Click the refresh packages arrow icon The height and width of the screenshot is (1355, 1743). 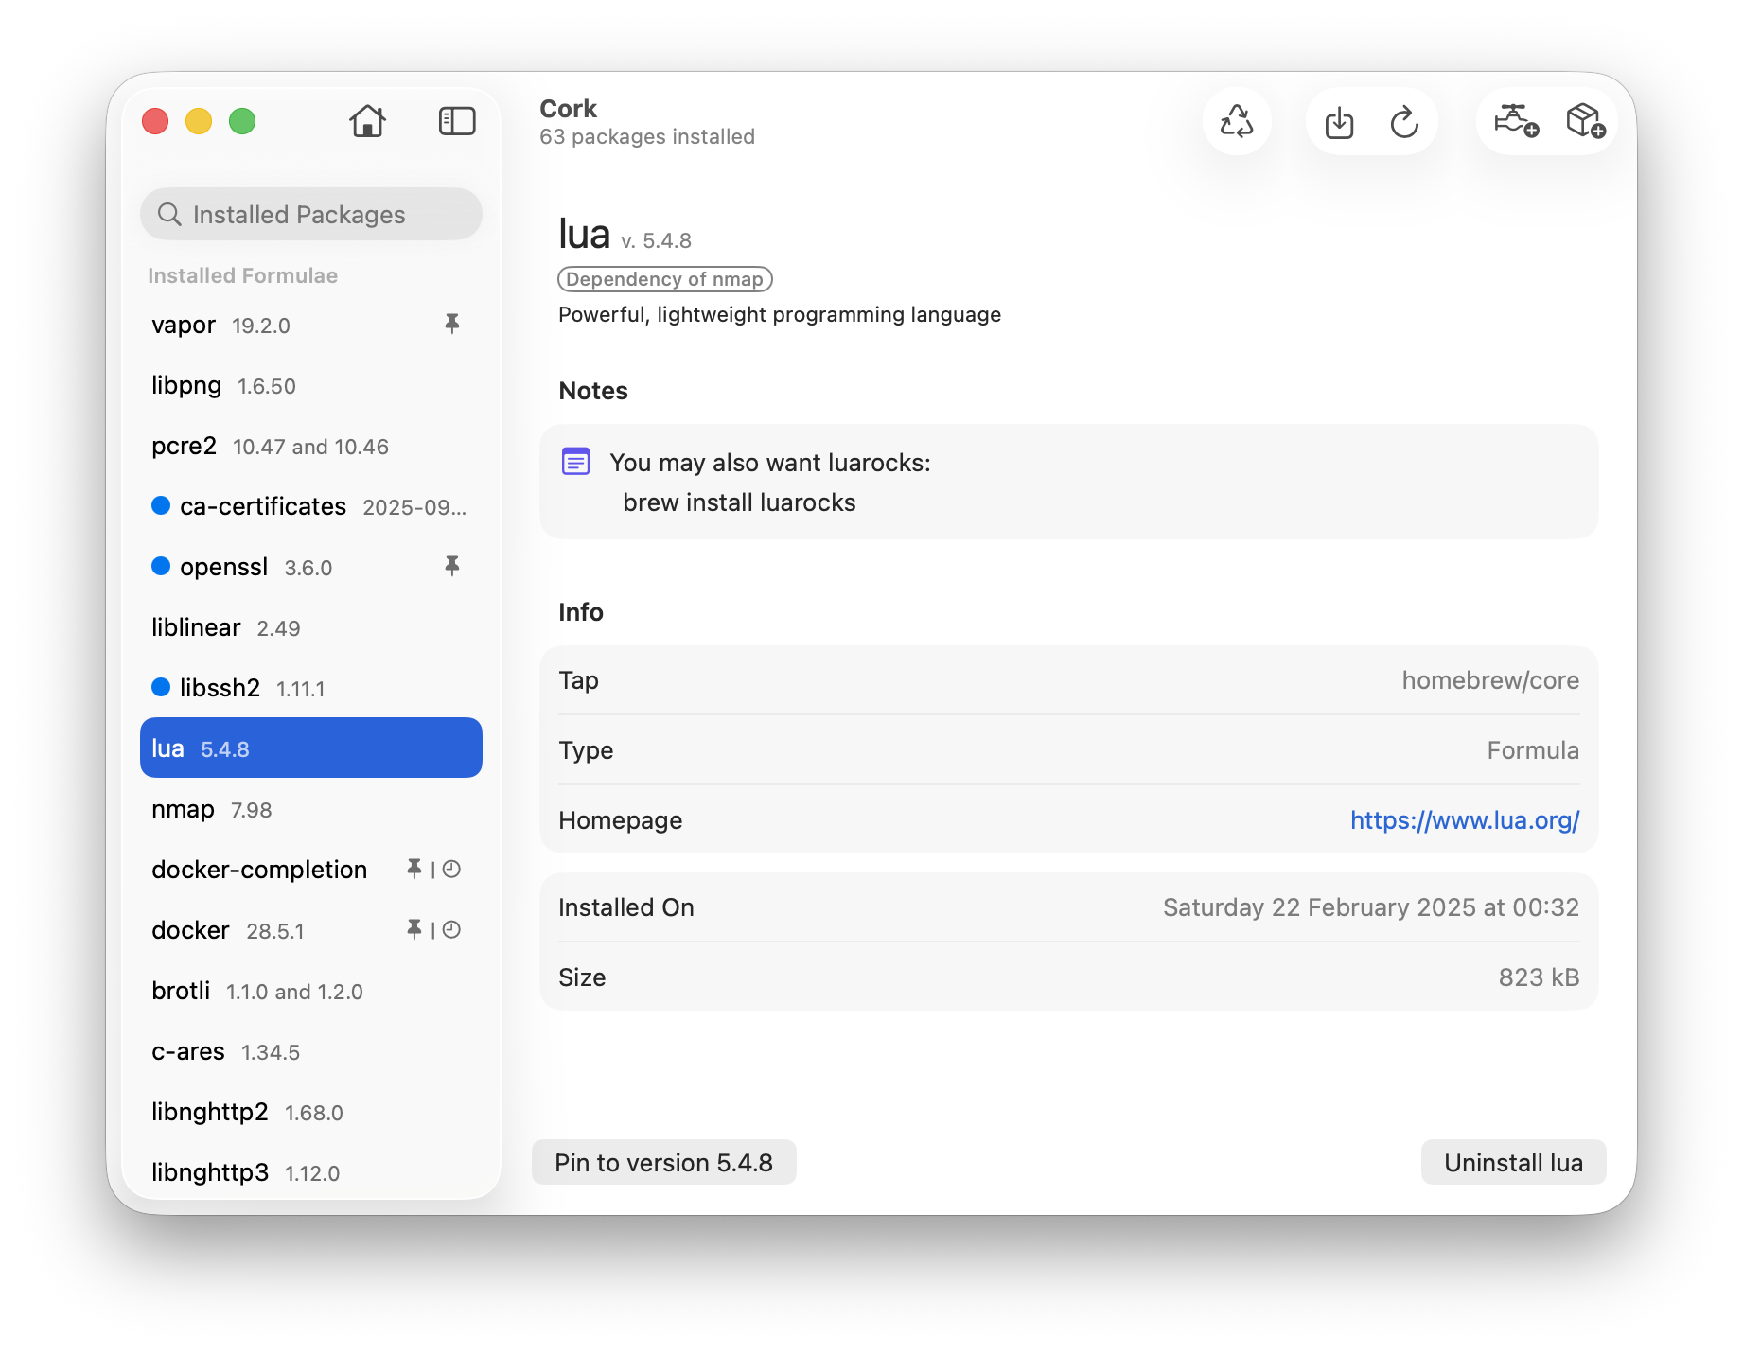pos(1404,123)
